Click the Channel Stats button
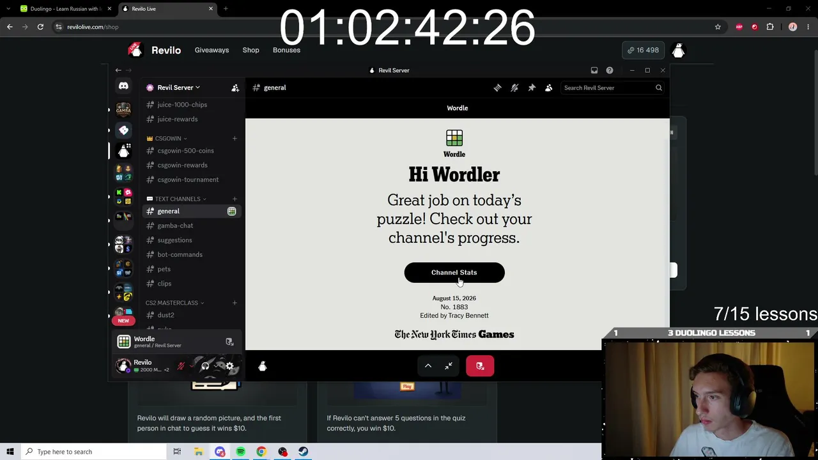The image size is (818, 460). 454,273
